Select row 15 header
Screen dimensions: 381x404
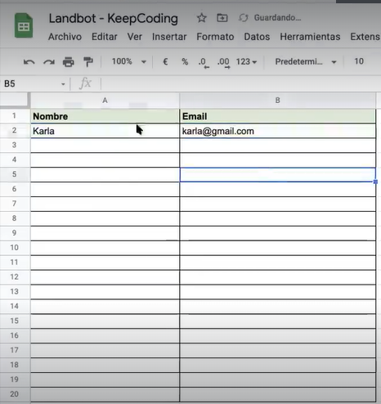tap(15, 321)
